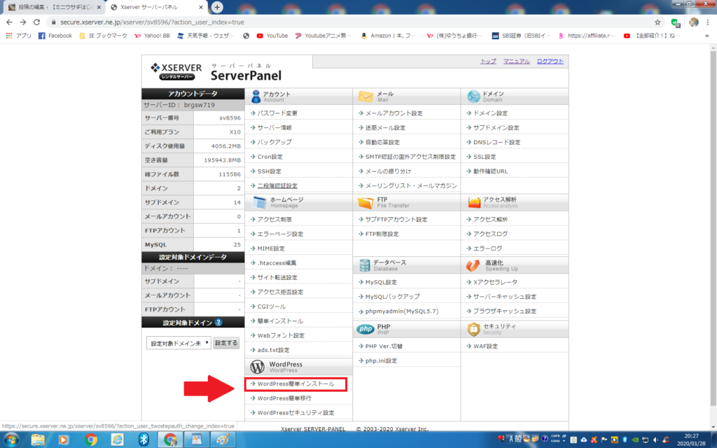The image size is (717, 448).
Task: Bookmark this page with the star icon
Action: click(657, 22)
